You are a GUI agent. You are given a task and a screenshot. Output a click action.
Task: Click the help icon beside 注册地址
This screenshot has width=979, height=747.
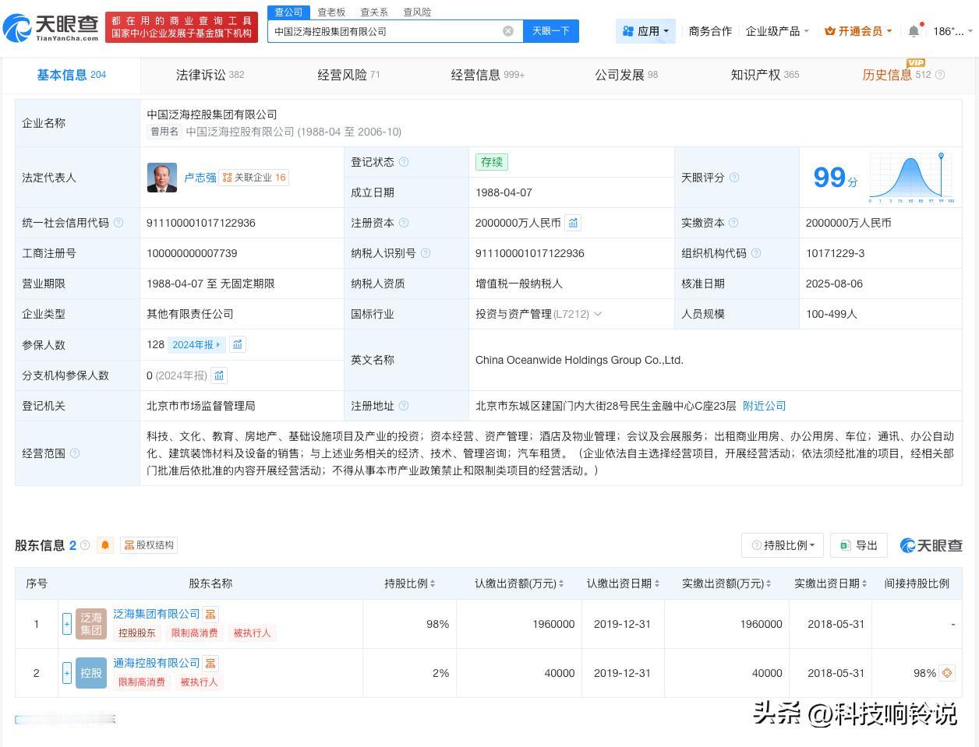[404, 406]
